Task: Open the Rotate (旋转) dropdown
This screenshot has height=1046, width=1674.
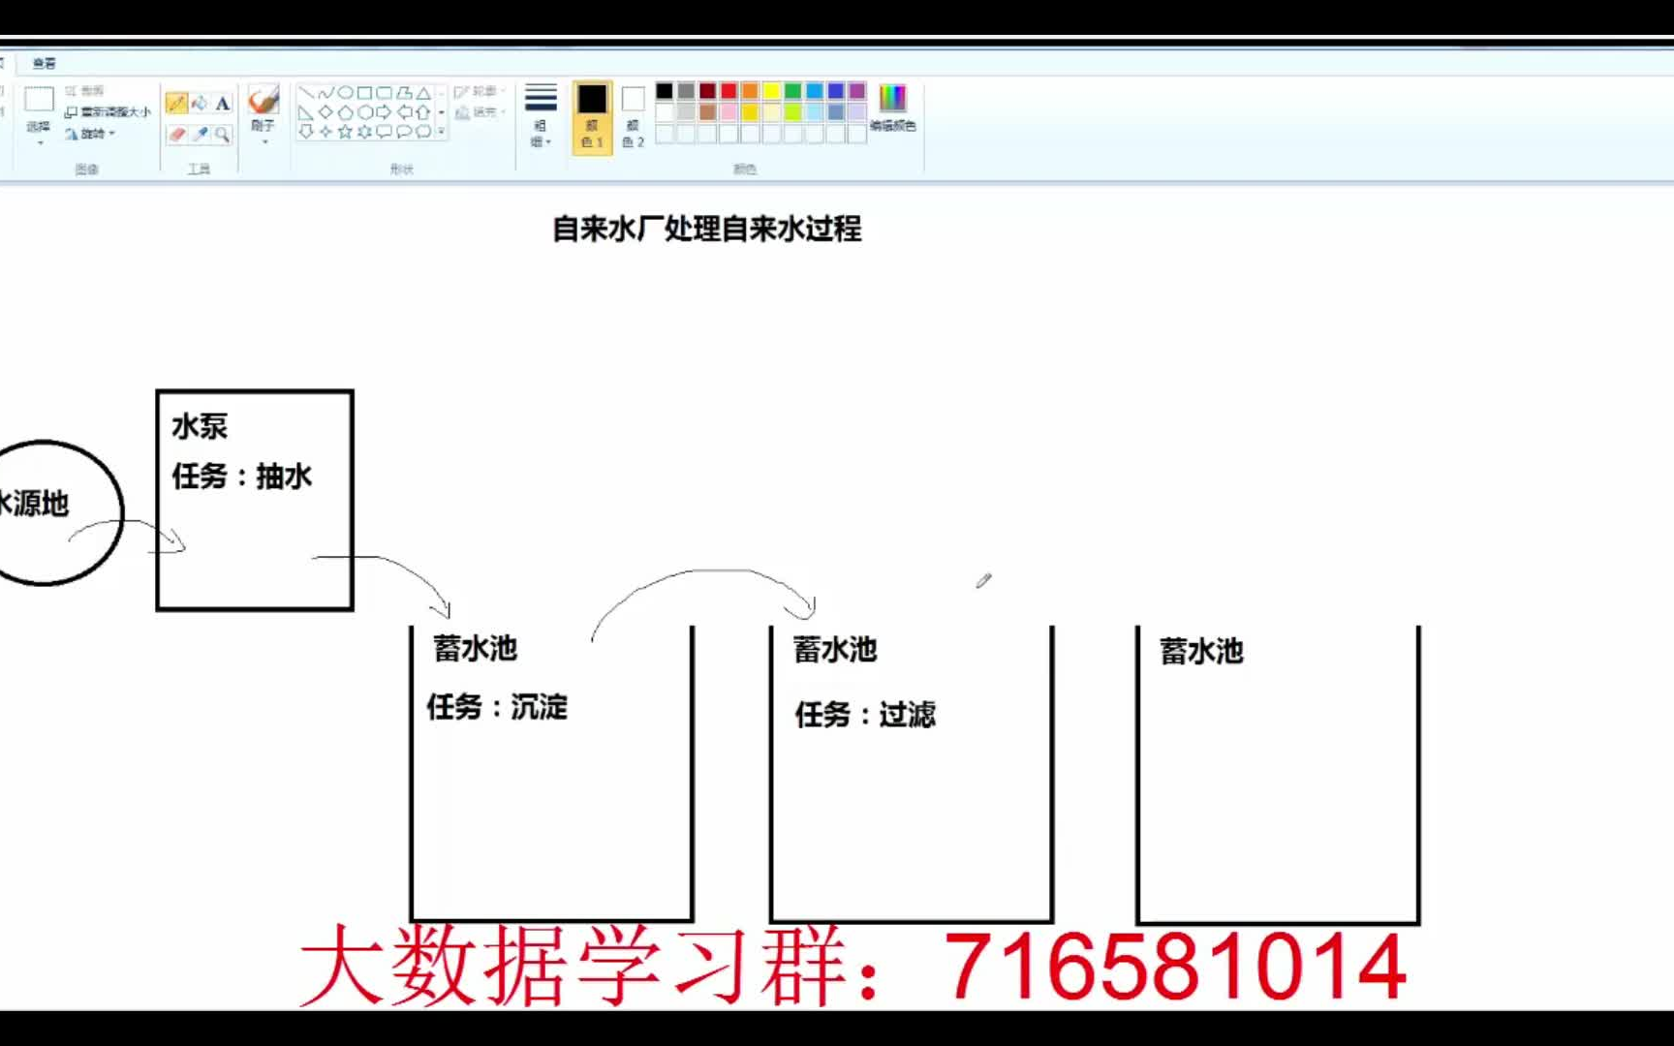Action: (x=90, y=134)
